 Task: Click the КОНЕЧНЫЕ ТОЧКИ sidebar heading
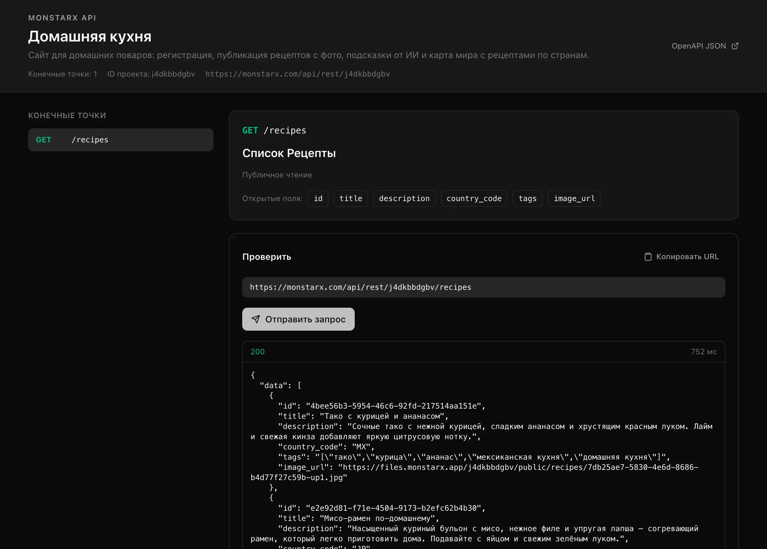pyautogui.click(x=67, y=116)
